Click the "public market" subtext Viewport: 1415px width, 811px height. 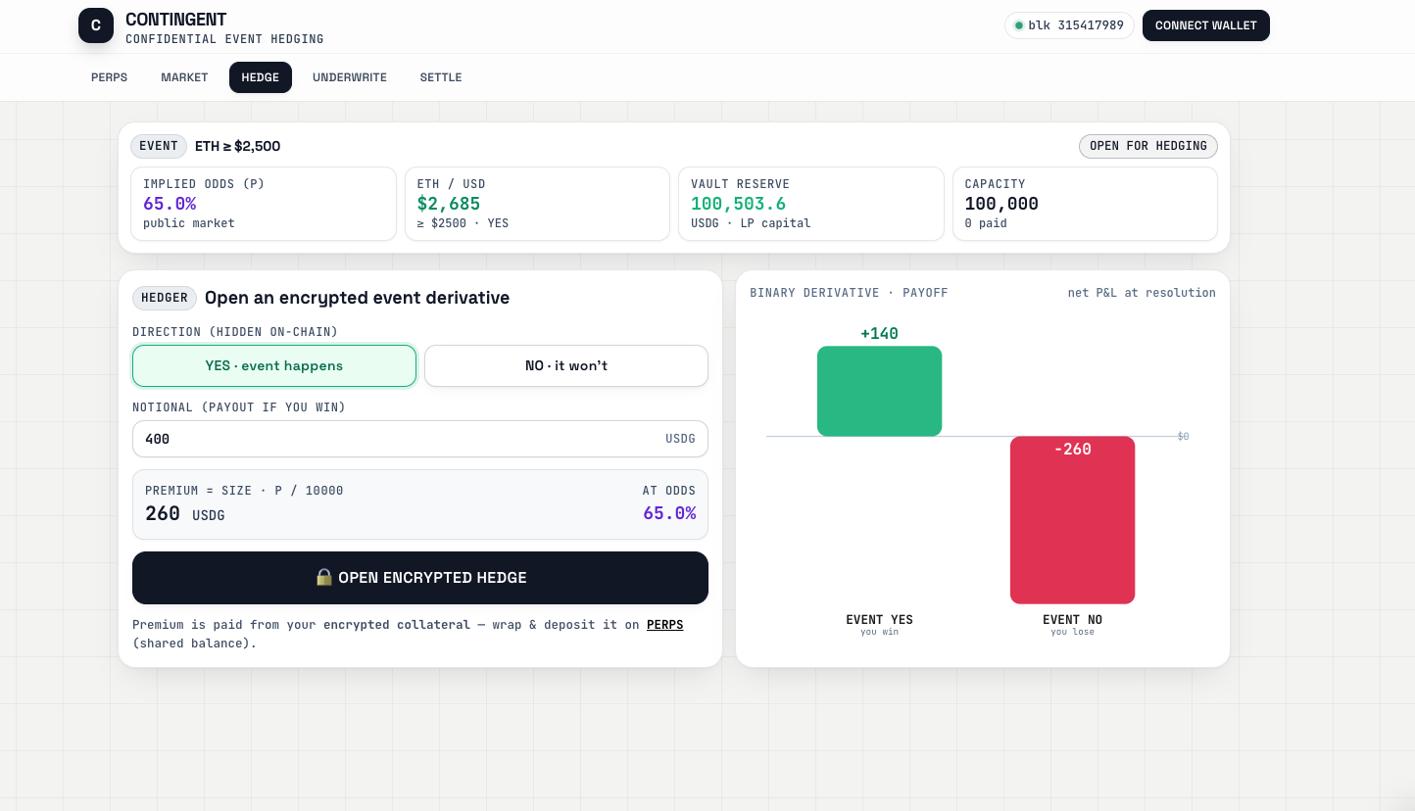(189, 223)
